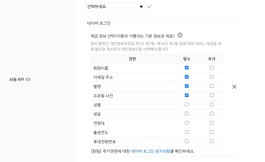Uncheck 필수 checkbox for 별명

tap(187, 86)
